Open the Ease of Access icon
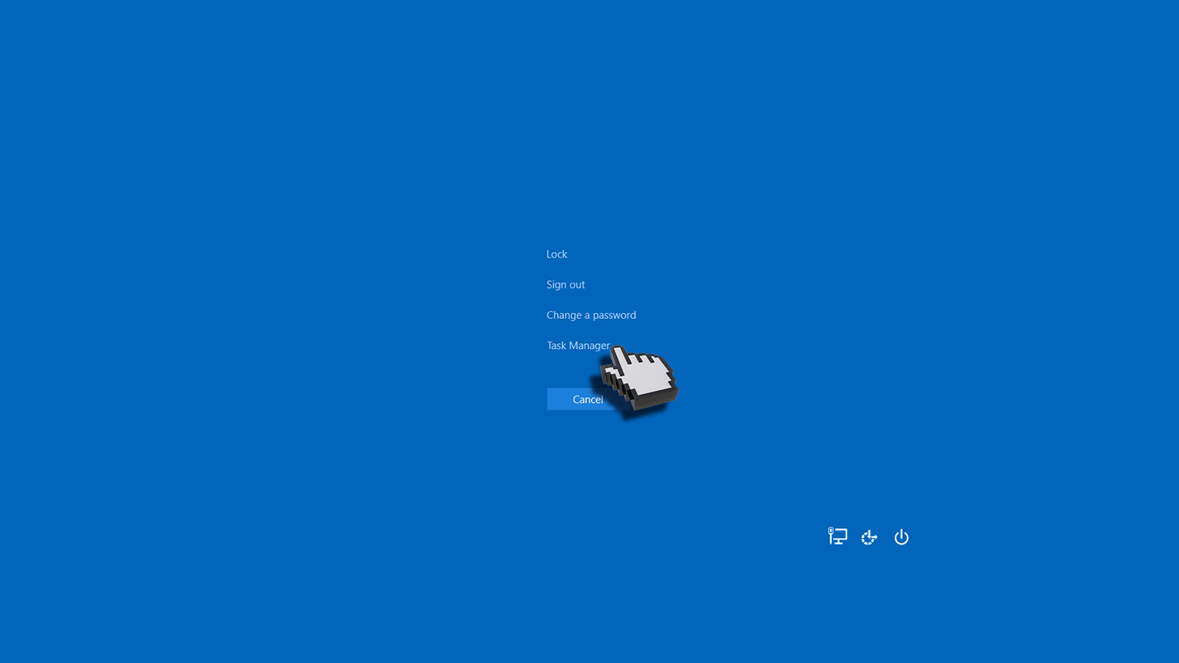Screen dimensions: 1179x663 869,537
